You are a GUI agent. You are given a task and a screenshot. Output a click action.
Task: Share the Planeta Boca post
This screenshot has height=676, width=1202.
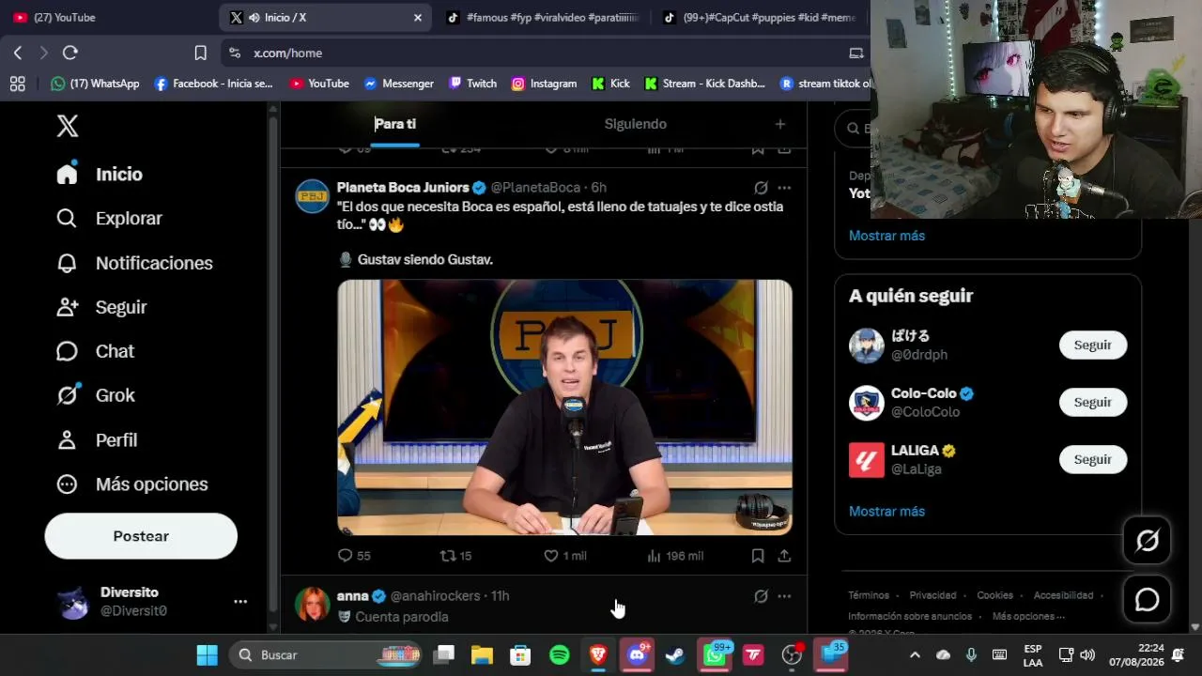(x=784, y=556)
